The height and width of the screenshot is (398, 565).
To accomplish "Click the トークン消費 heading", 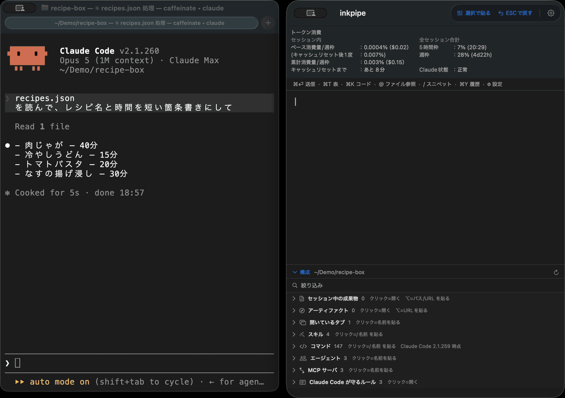I will click(x=306, y=33).
